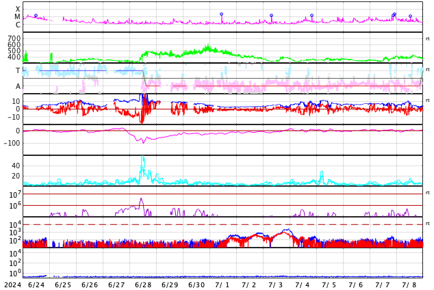This screenshot has width=434, height=290.
Task: Select the "6/28" date label
Action: pos(143,285)
